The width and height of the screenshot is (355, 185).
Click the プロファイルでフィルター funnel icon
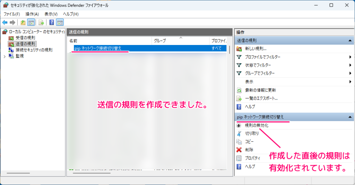(239, 57)
